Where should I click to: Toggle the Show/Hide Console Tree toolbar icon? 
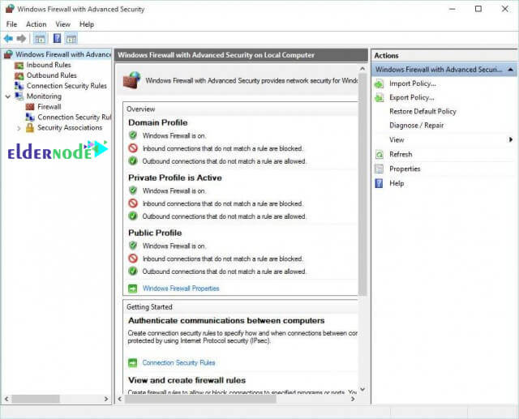click(x=40, y=39)
